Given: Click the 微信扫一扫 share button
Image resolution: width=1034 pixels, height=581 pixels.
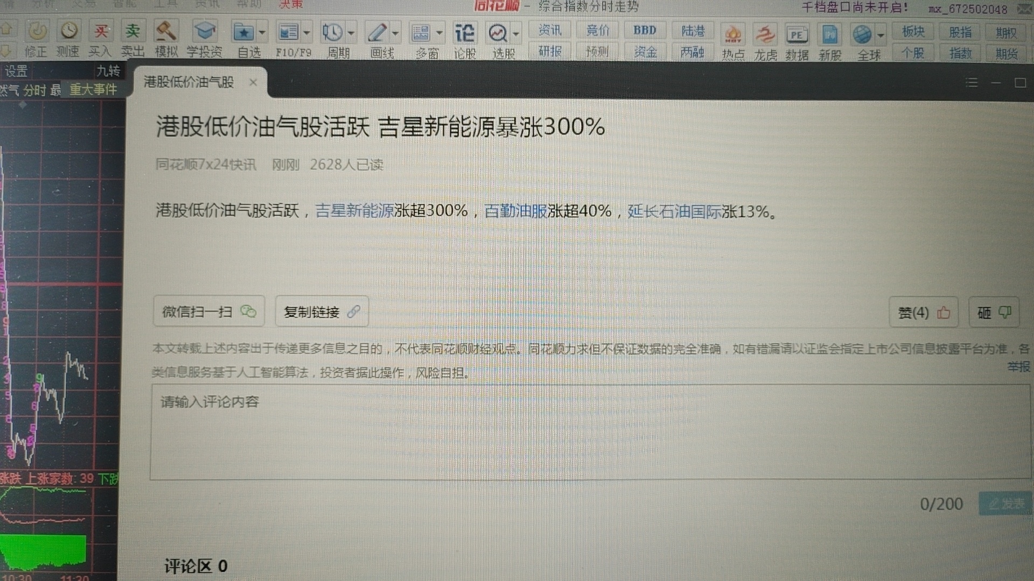Looking at the screenshot, I should 208,311.
